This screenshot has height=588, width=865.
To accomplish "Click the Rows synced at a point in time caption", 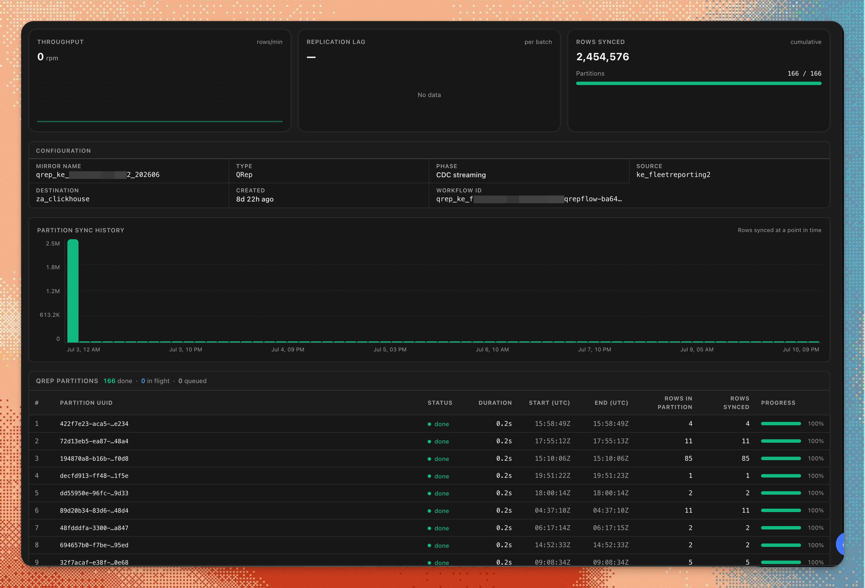I will pos(779,230).
